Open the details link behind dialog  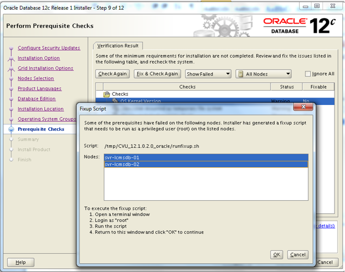point(325,226)
